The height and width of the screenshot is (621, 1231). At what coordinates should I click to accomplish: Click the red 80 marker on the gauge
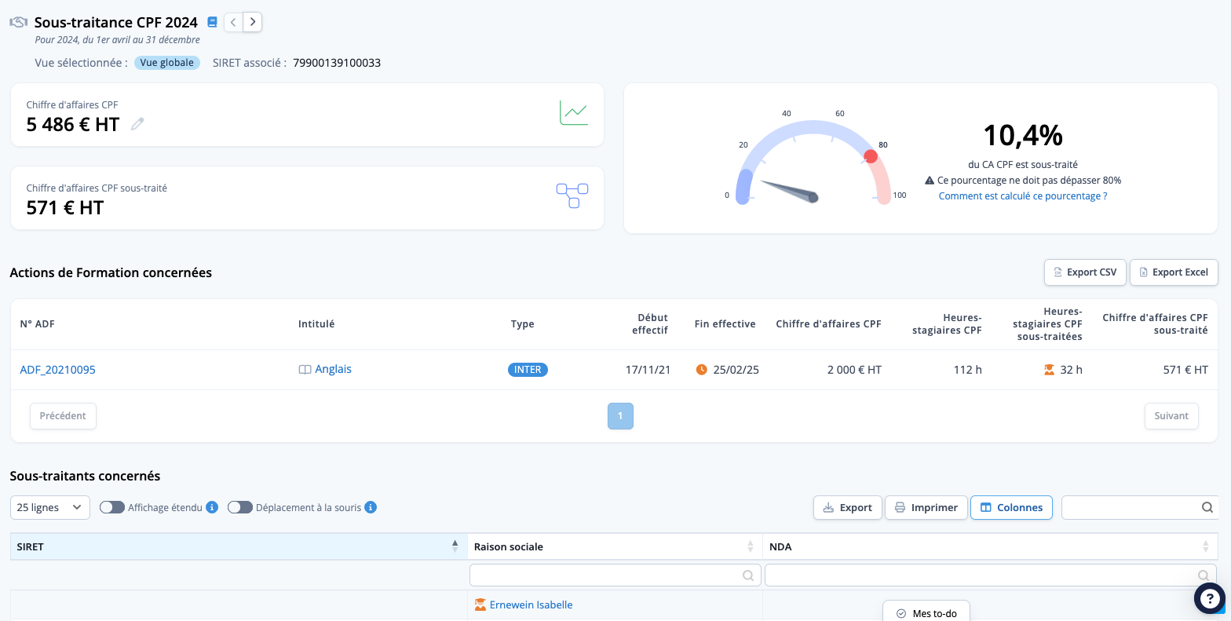871,156
